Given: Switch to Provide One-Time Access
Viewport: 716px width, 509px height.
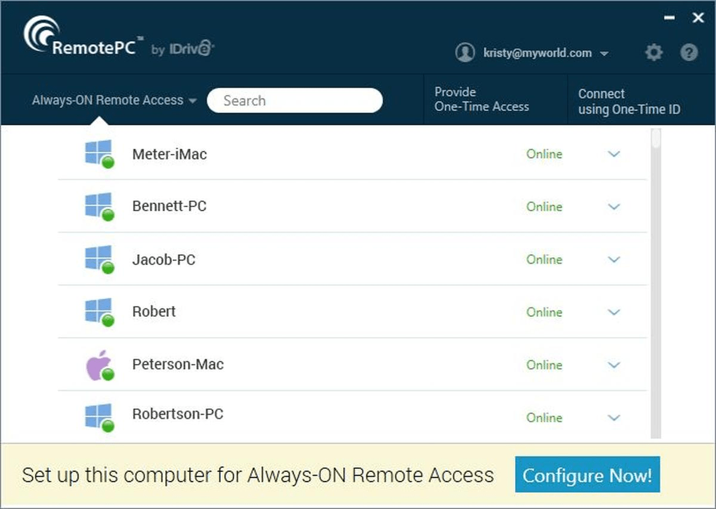Looking at the screenshot, I should 483,99.
